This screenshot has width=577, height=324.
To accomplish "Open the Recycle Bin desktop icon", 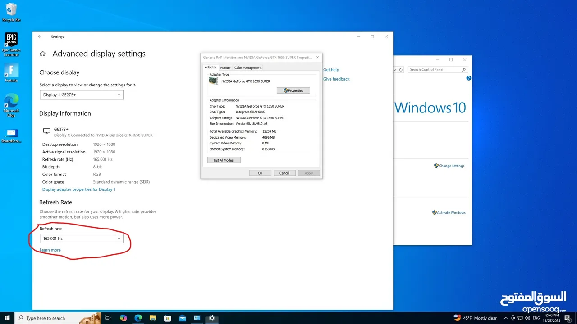I will click(11, 12).
